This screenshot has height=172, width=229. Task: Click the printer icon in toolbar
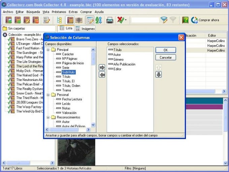[110, 20]
